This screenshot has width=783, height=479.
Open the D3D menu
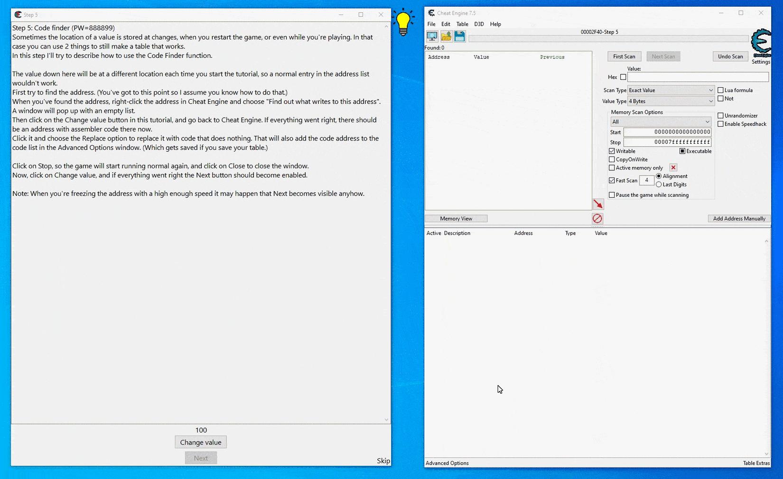click(479, 24)
